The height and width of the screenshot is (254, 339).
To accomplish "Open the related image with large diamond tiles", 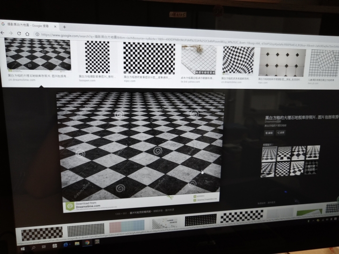I will tap(299, 153).
